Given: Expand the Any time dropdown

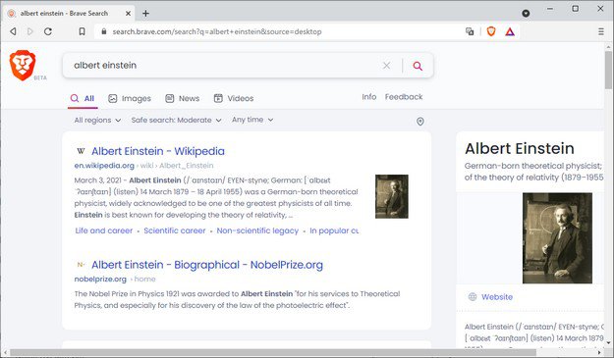Looking at the screenshot, I should pyautogui.click(x=252, y=120).
